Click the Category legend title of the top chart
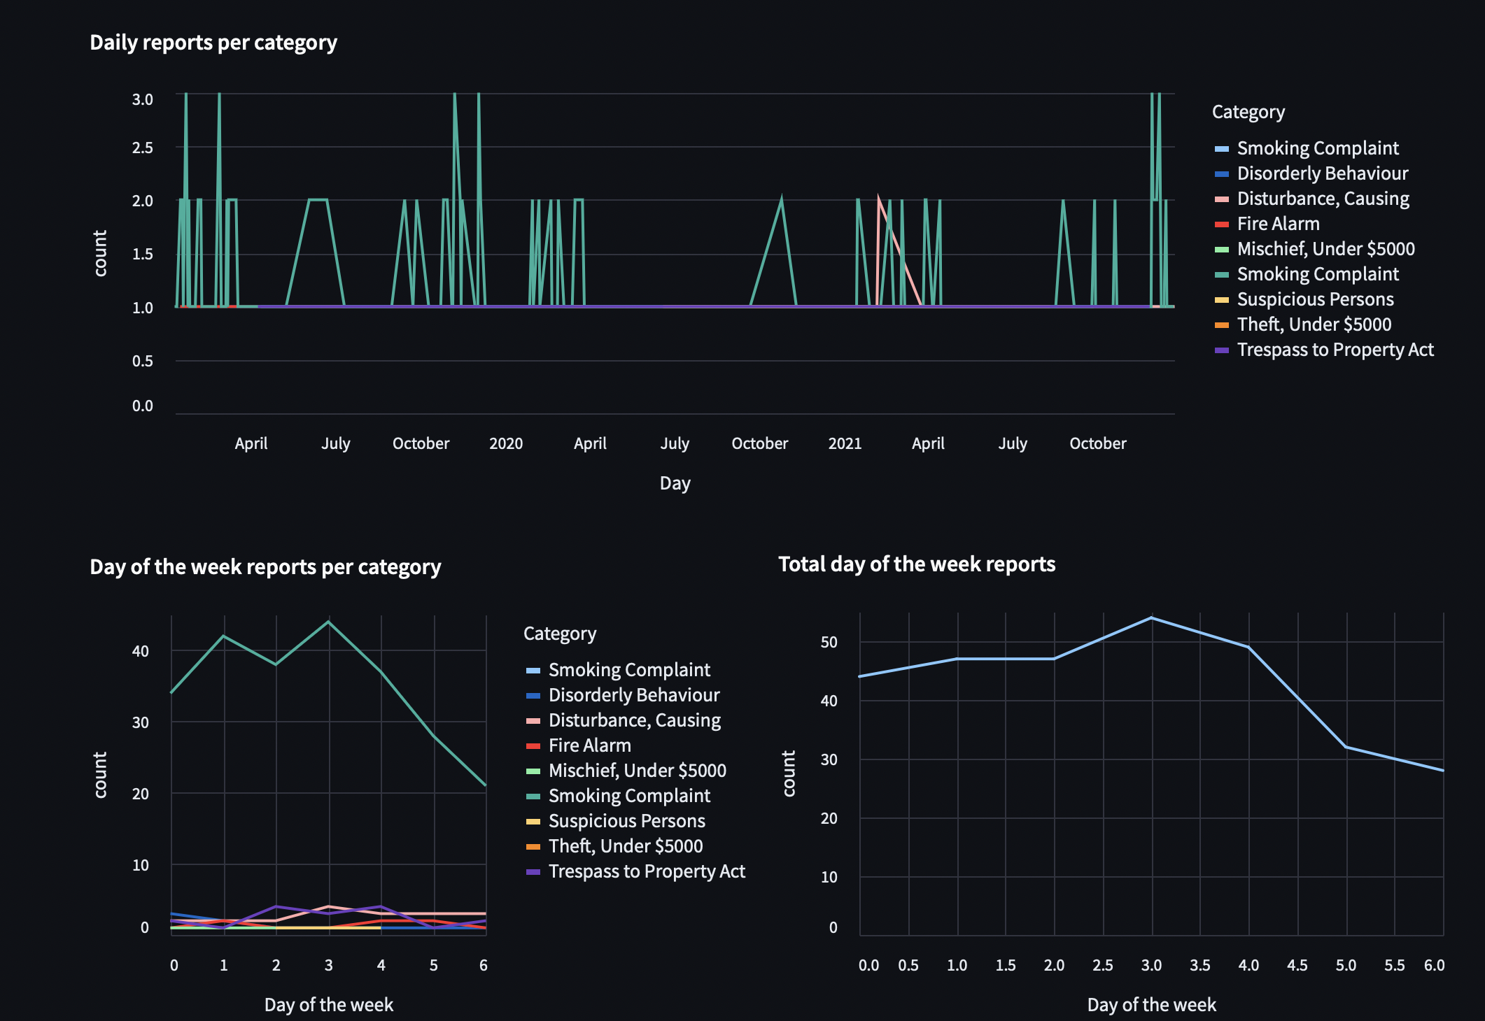 pyautogui.click(x=1248, y=112)
